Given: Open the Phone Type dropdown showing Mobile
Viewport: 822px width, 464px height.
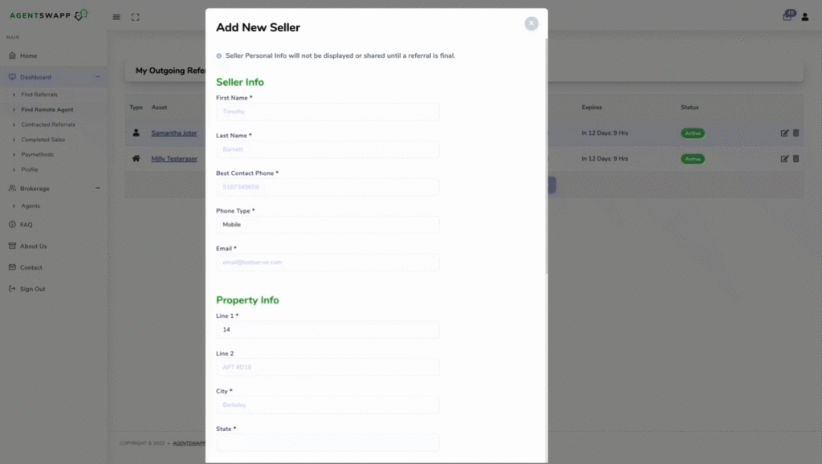Looking at the screenshot, I should pyautogui.click(x=328, y=225).
